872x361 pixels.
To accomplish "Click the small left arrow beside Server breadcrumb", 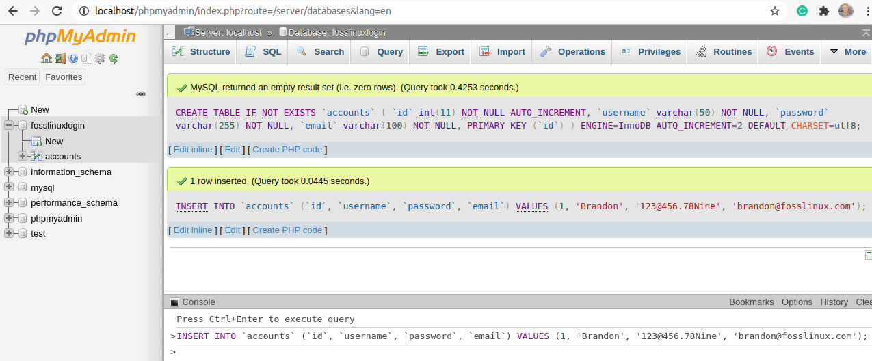I will tap(170, 32).
